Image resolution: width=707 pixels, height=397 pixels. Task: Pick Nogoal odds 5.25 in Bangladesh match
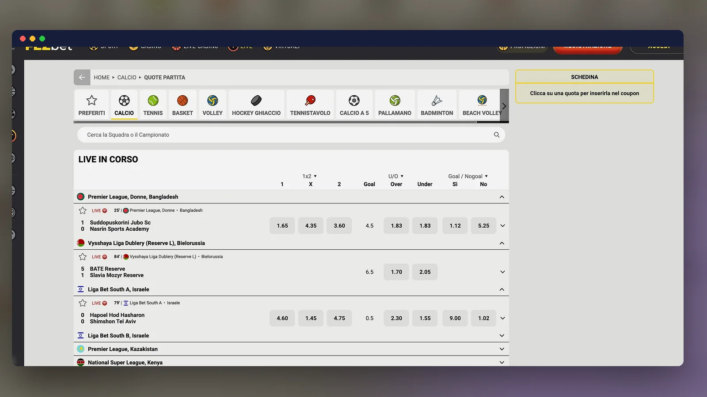[x=484, y=226]
